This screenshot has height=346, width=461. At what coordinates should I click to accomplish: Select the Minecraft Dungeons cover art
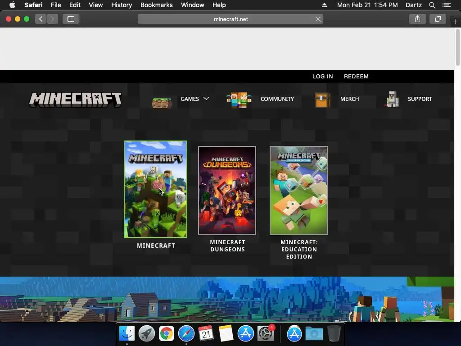coord(227,191)
